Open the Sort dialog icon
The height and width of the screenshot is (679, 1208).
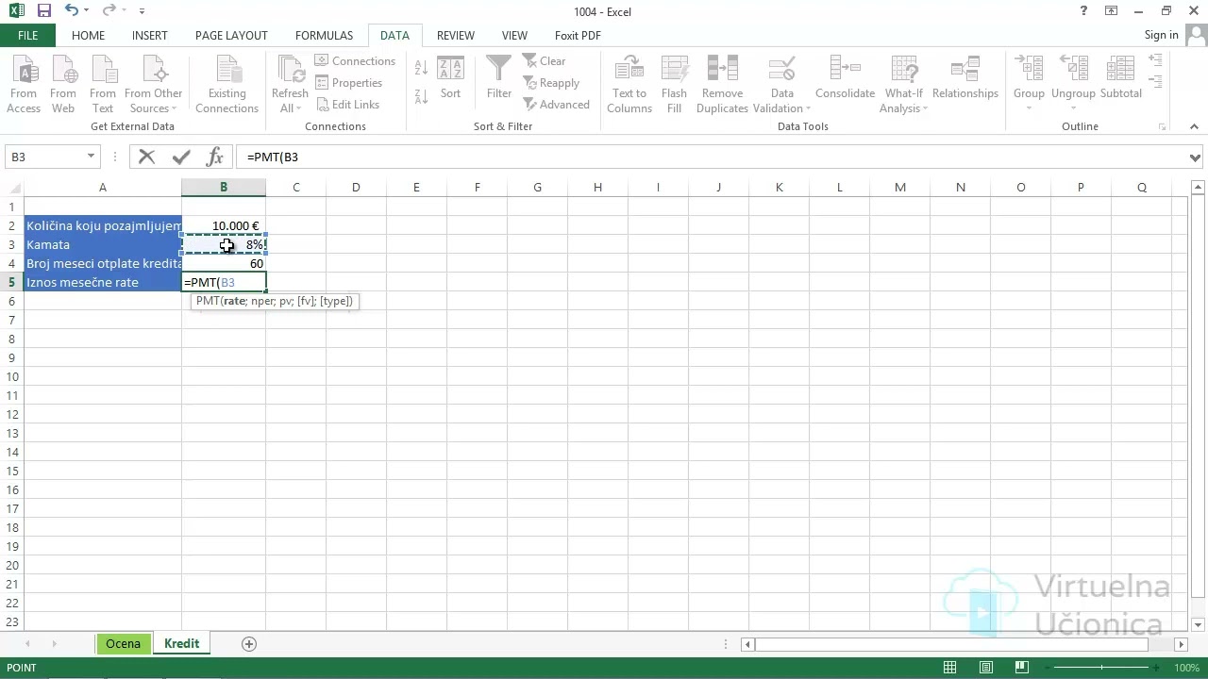(450, 78)
